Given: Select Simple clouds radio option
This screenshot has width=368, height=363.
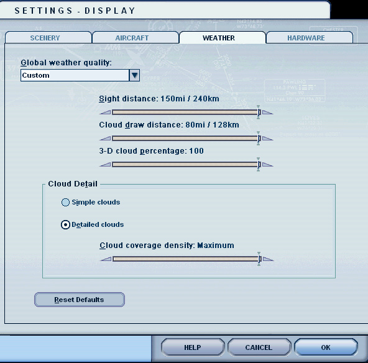Looking at the screenshot, I should [65, 202].
